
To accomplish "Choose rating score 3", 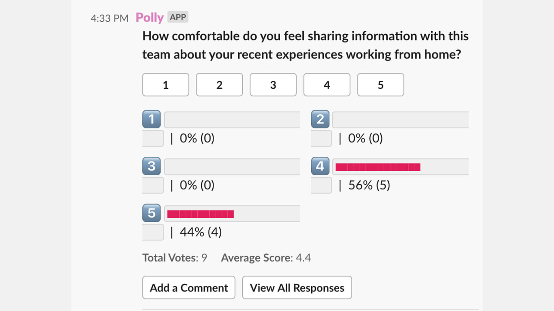I will coord(273,84).
